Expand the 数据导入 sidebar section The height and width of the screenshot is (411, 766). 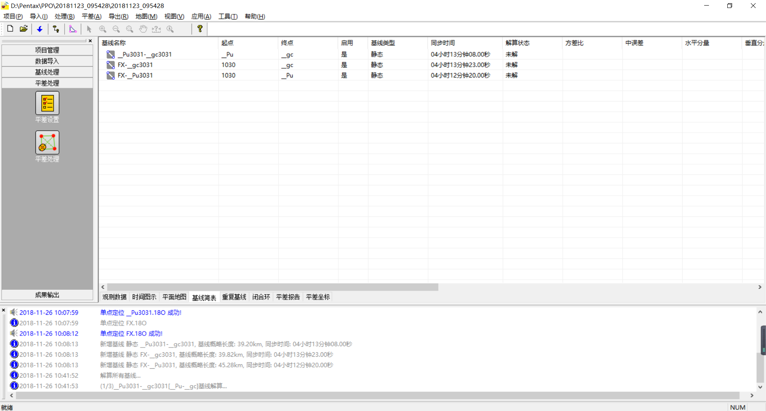click(x=47, y=61)
